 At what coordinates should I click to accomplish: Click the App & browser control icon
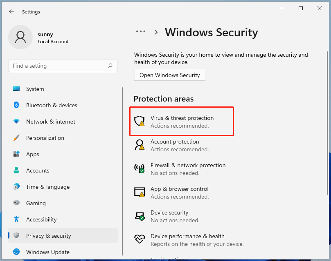point(140,192)
